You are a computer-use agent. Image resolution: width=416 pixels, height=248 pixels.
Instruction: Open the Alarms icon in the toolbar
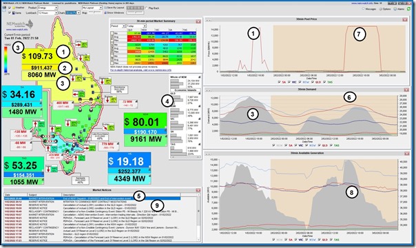tap(395, 9)
